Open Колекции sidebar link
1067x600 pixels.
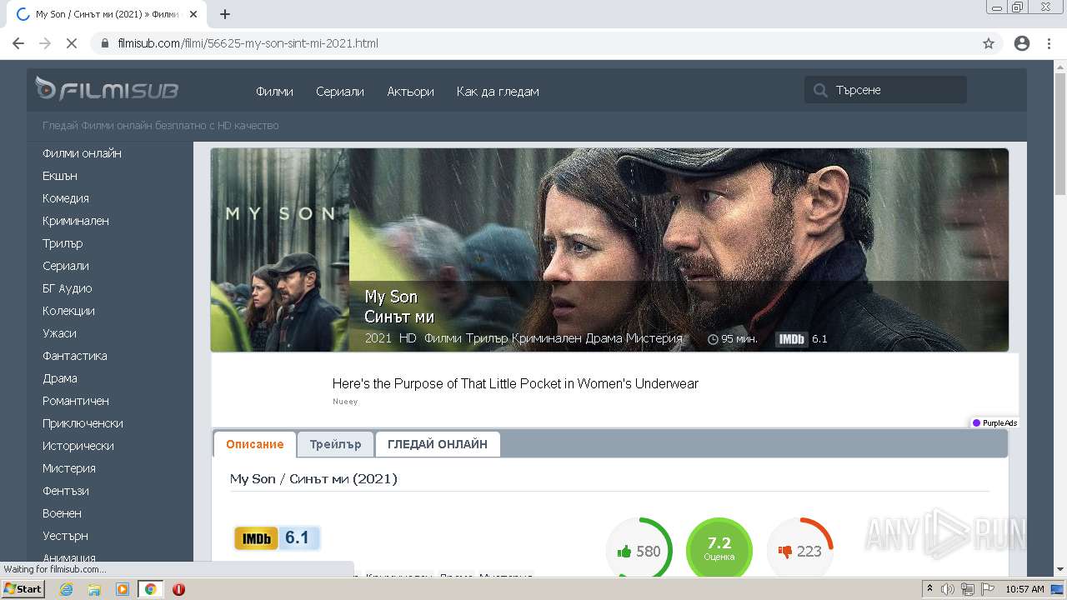68,311
